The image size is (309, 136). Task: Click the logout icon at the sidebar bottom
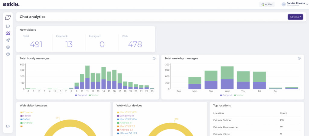coord(8,126)
